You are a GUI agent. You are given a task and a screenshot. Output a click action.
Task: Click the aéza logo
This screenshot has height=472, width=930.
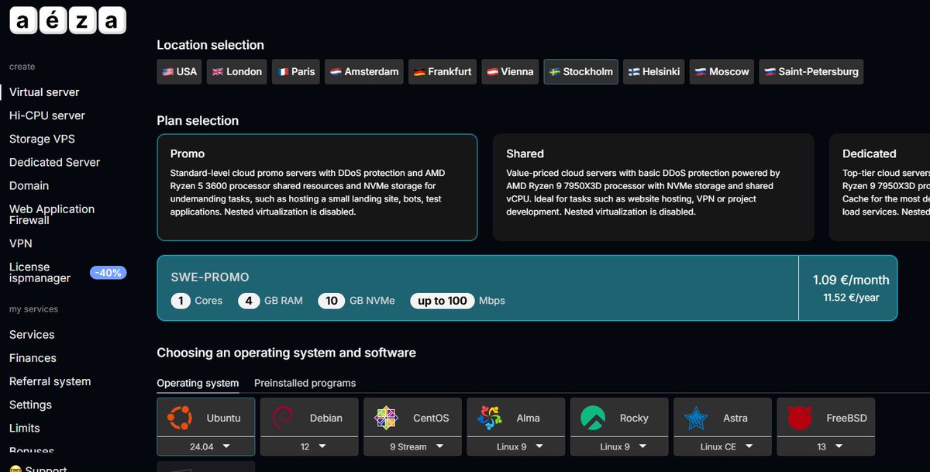click(x=67, y=20)
